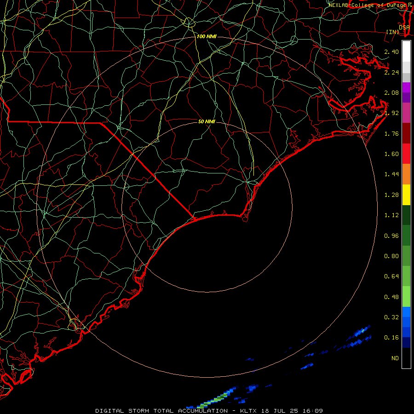Screen dimensions: 414x414
Task: Select the 1.76 scale label
Action: pos(391,133)
